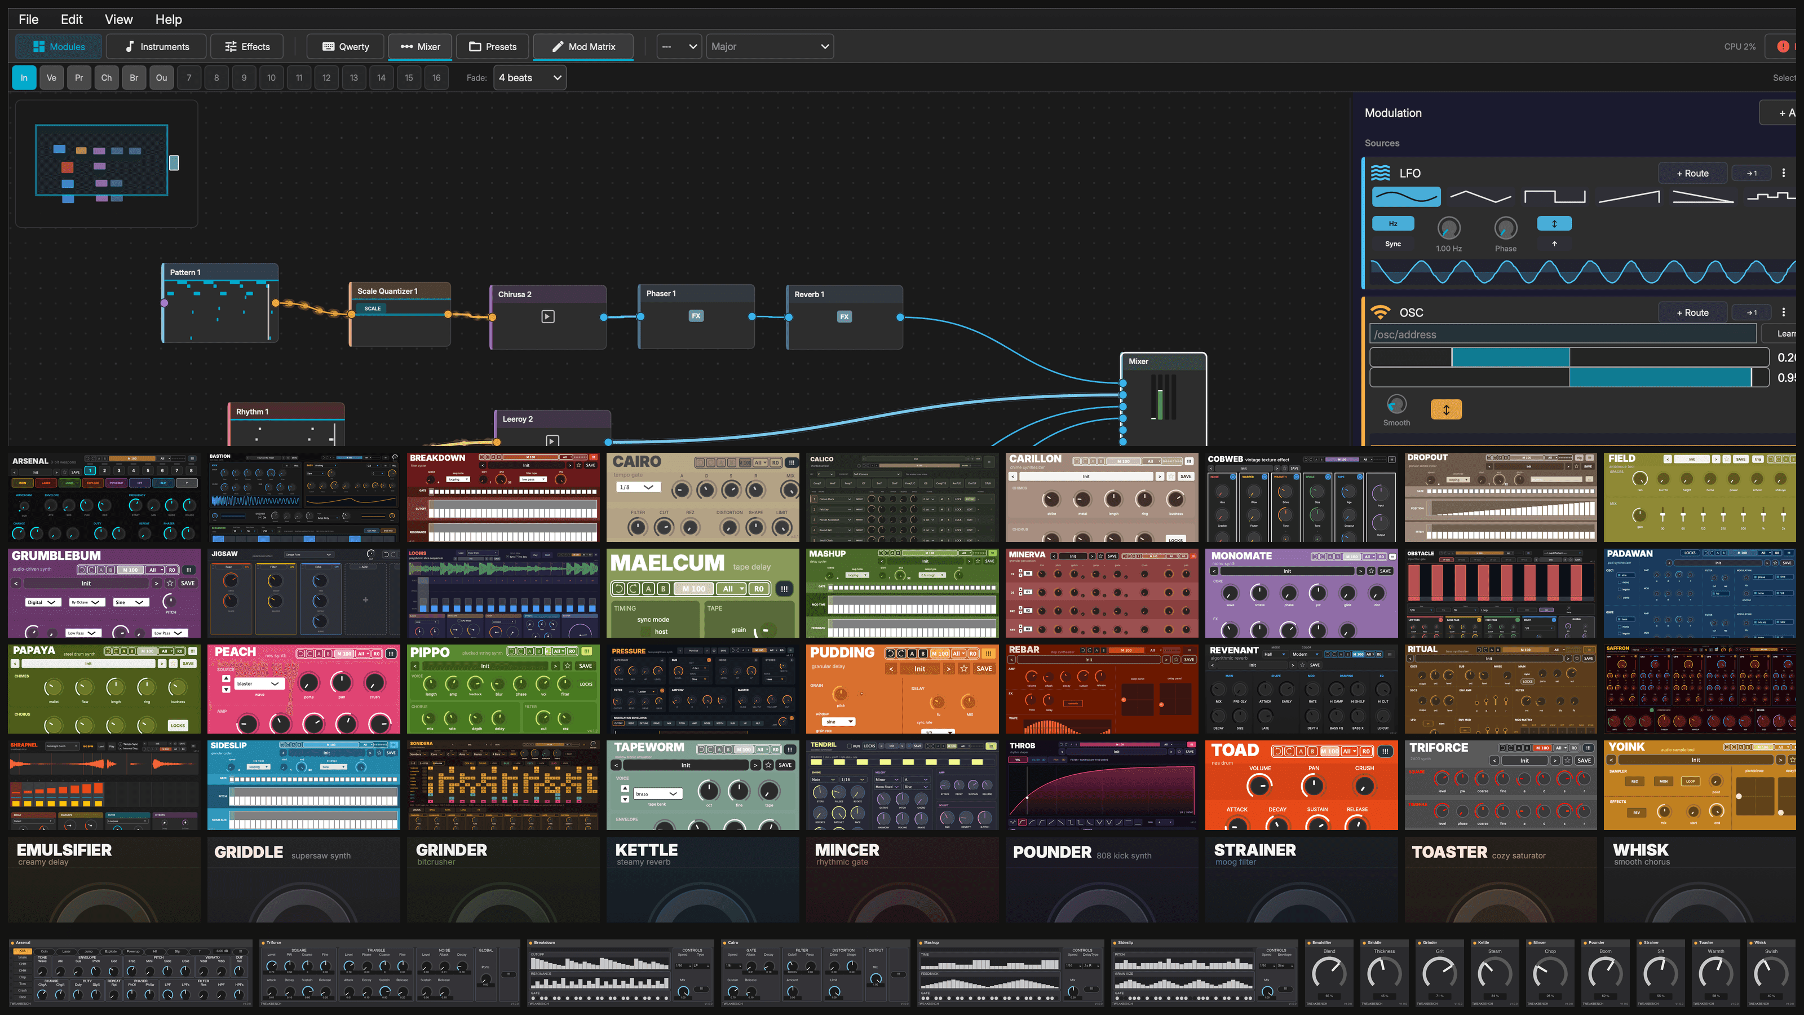Open the Presets panel

coord(492,47)
